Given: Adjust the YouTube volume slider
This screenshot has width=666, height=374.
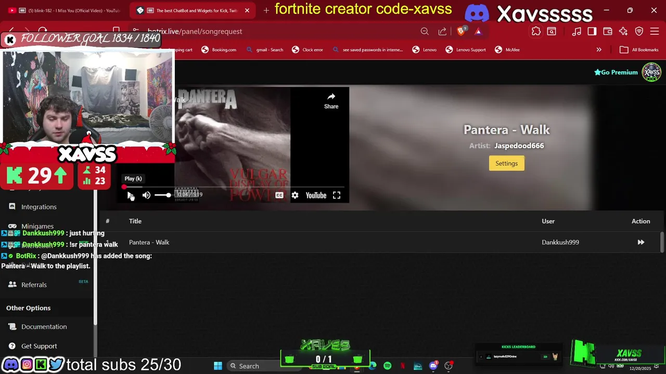Looking at the screenshot, I should (162, 195).
